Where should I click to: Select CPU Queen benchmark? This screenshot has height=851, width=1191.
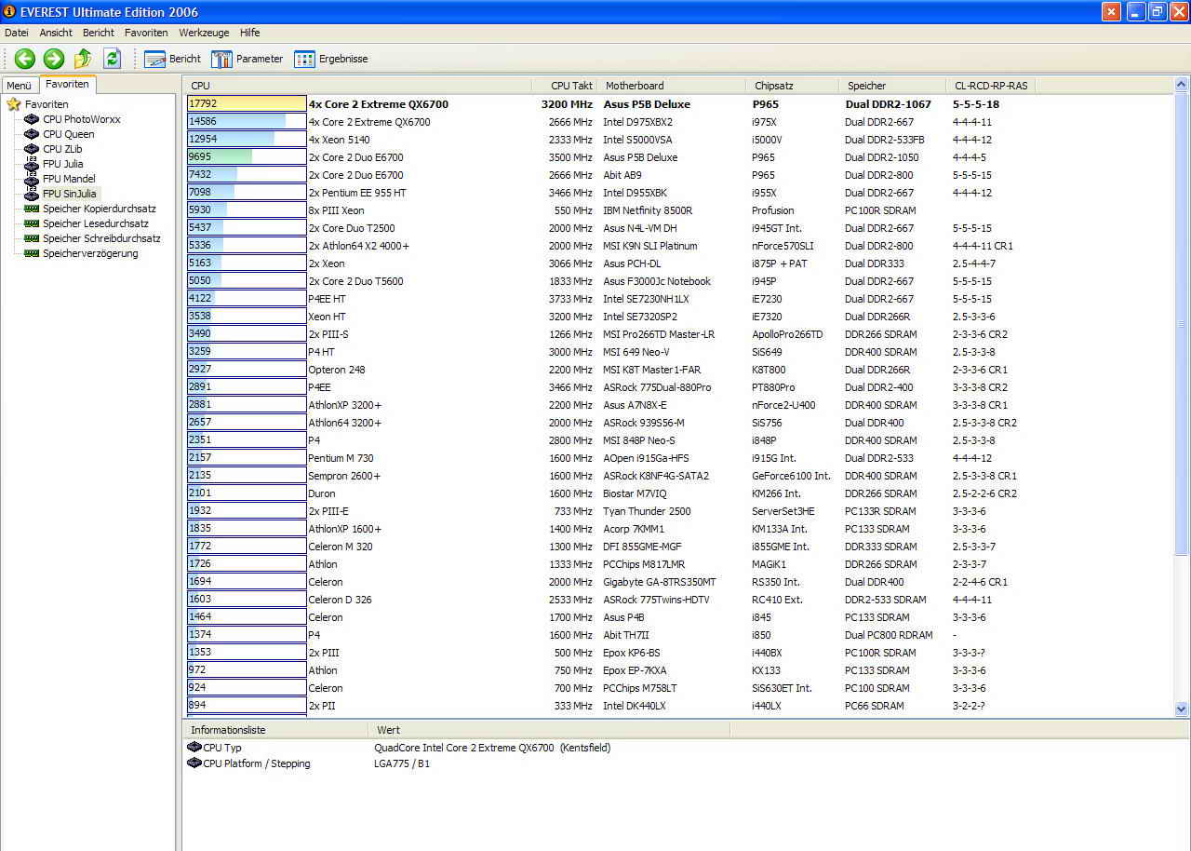[x=60, y=134]
